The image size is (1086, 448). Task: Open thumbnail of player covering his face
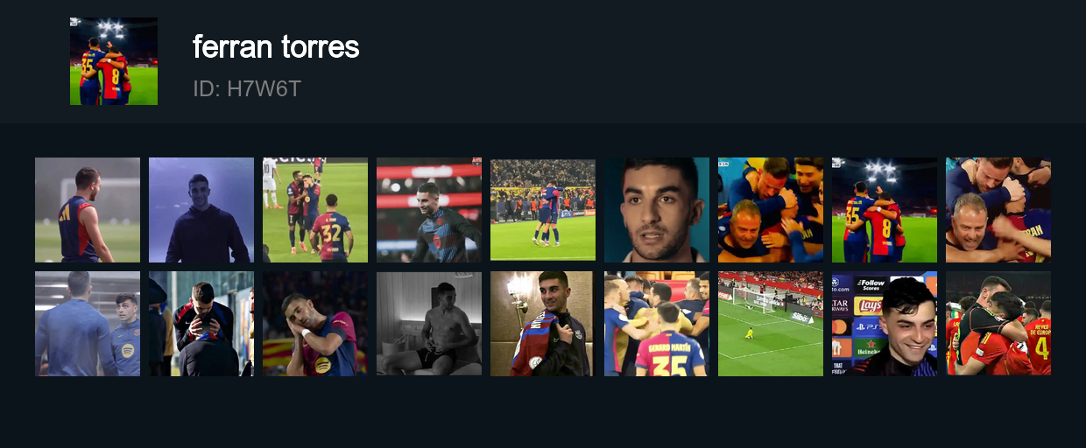pyautogui.click(x=201, y=324)
